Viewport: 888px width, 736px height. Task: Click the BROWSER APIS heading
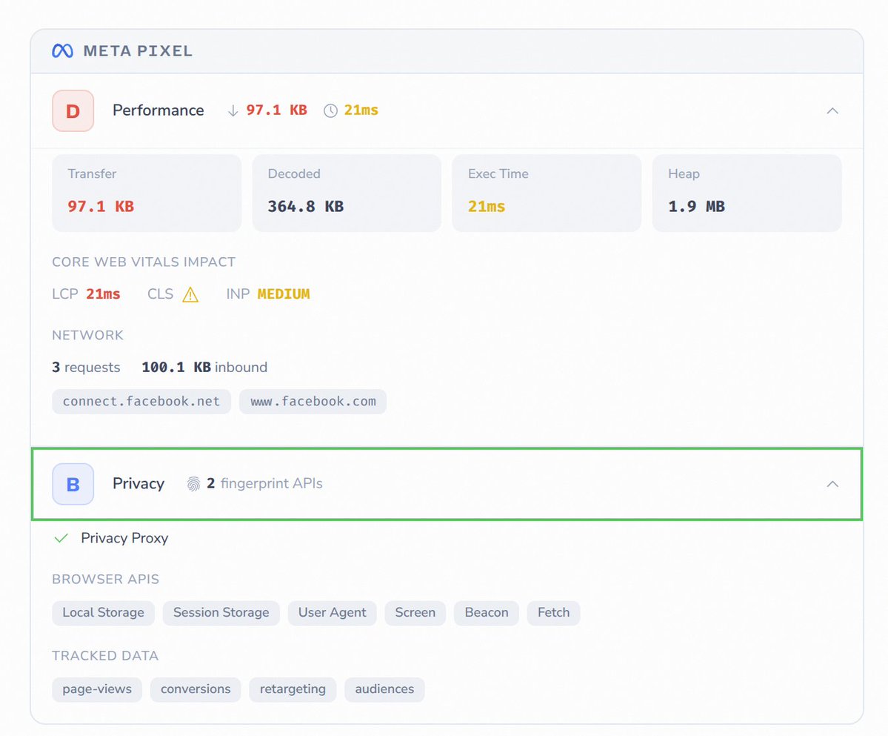point(105,579)
